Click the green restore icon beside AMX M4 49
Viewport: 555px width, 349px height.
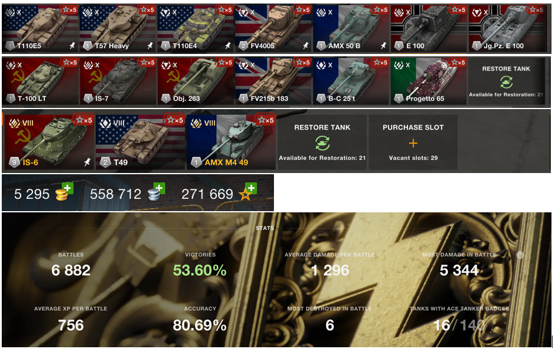(x=322, y=143)
